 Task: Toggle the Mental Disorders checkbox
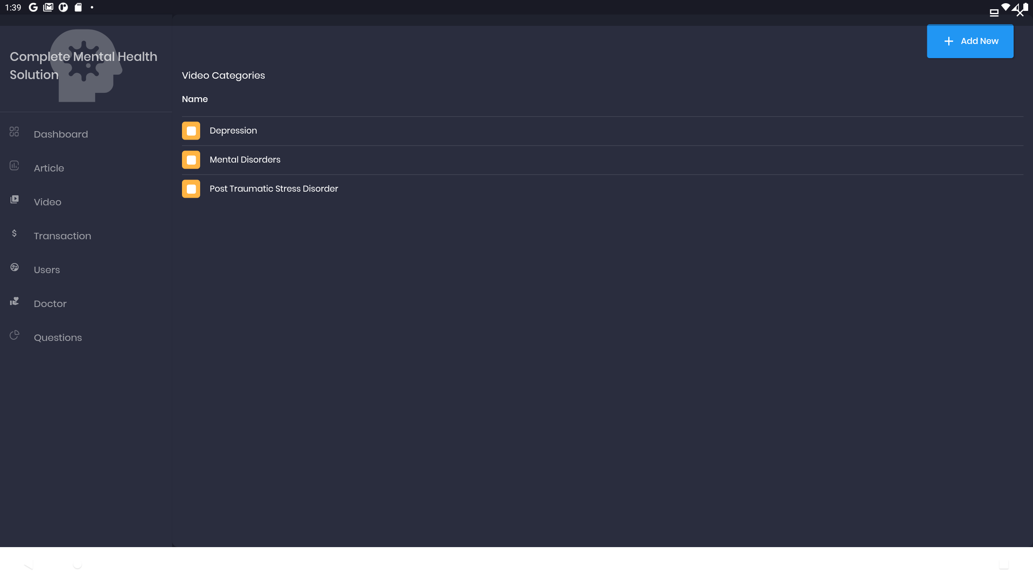[191, 160]
